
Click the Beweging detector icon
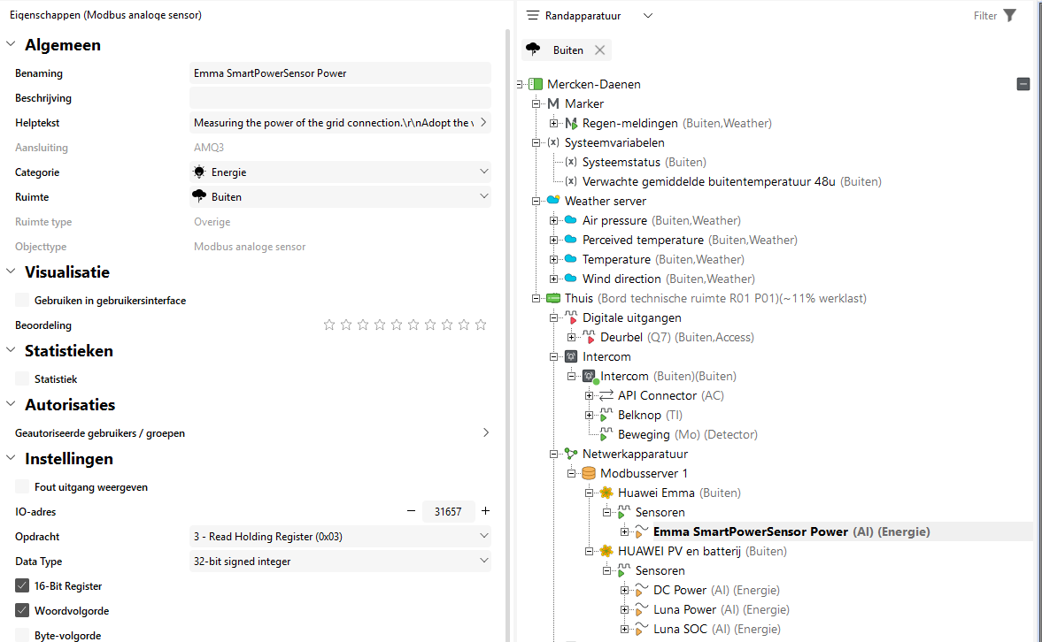click(606, 434)
